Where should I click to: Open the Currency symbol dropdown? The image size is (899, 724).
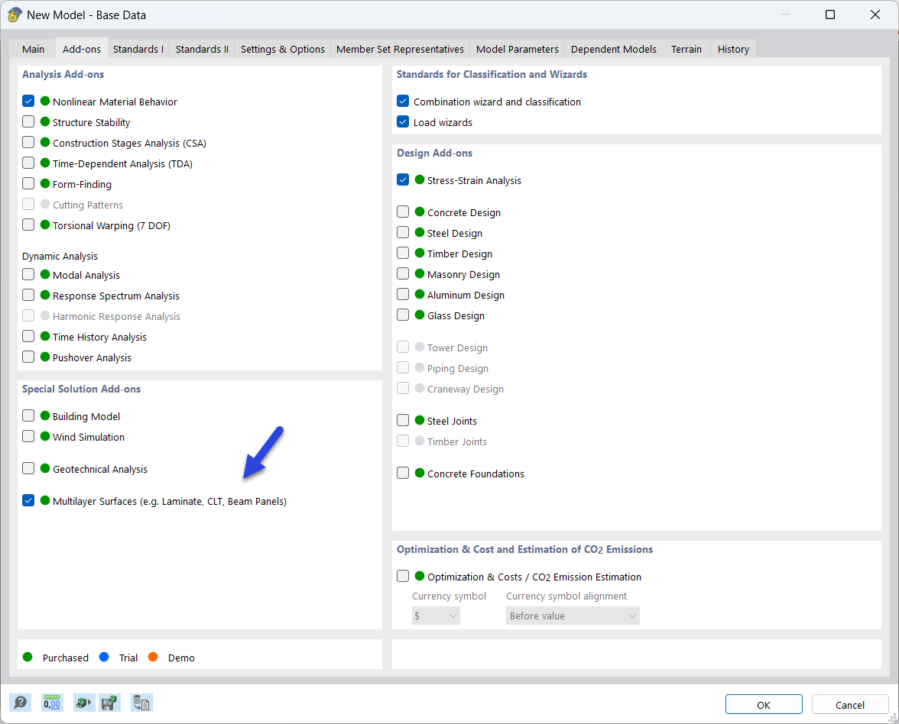click(x=436, y=615)
